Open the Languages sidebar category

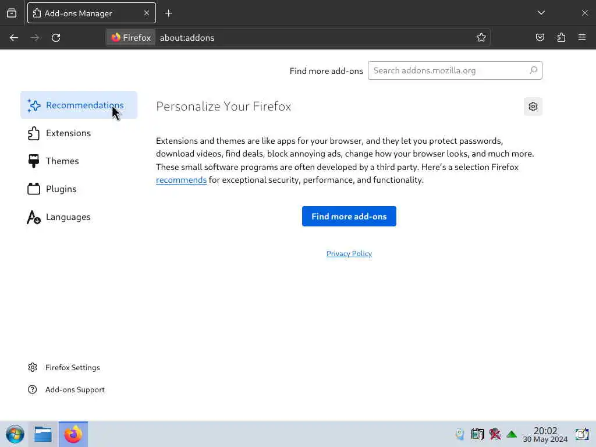(79, 217)
